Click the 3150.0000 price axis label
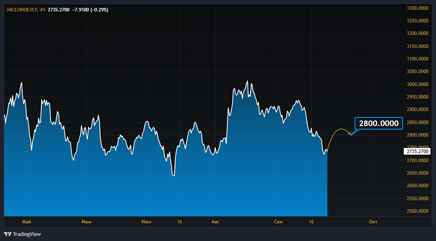The height and width of the screenshot is (241, 436). (417, 46)
